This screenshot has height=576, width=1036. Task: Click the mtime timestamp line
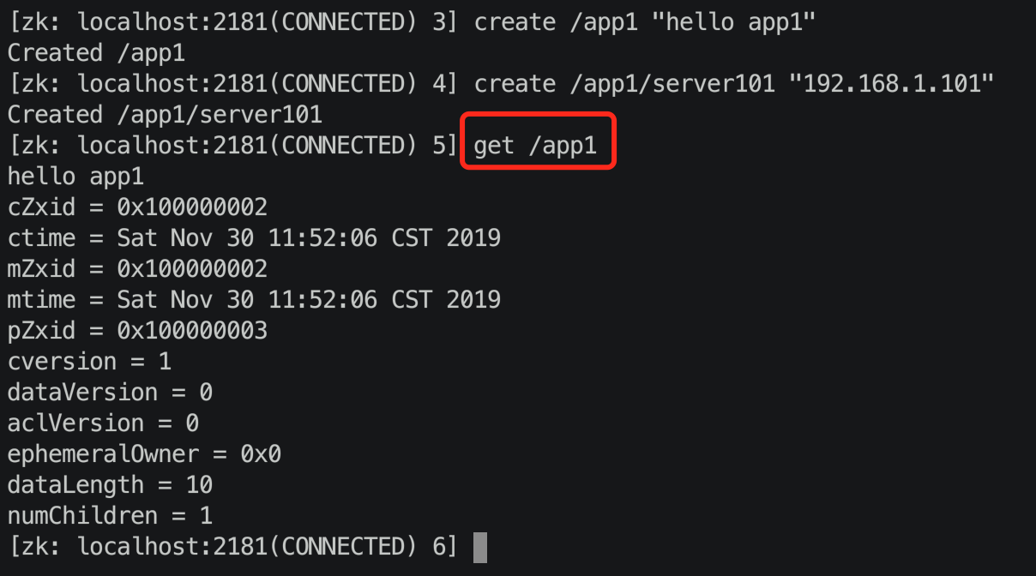coord(254,300)
